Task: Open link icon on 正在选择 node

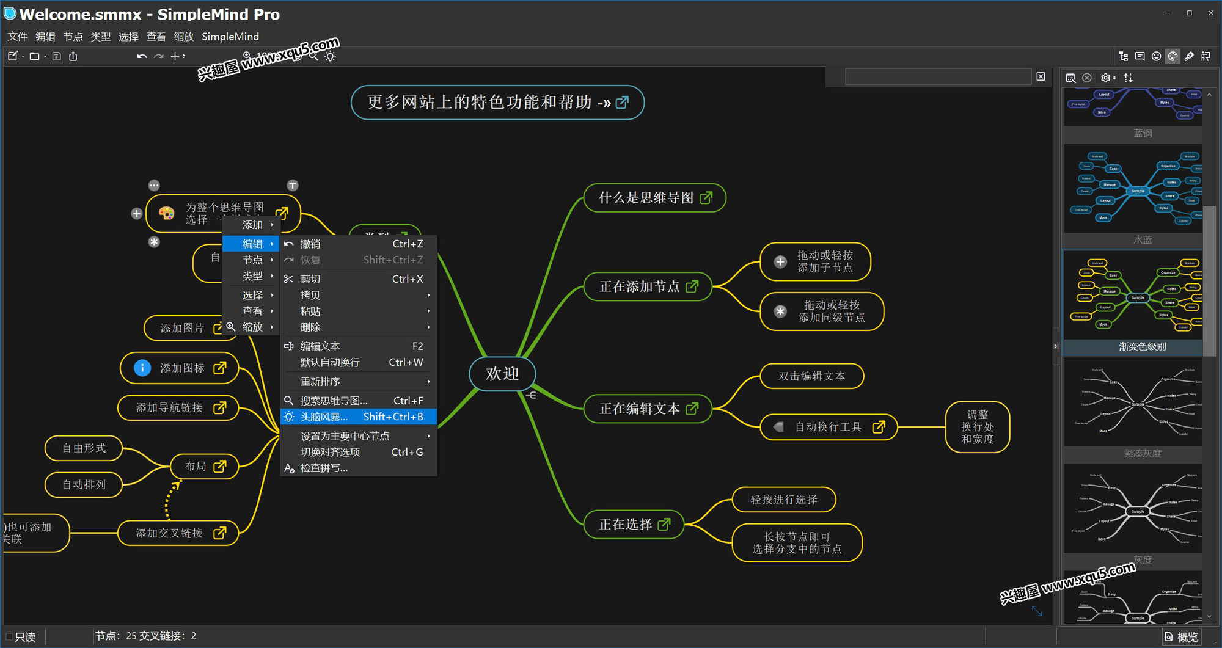Action: click(x=664, y=524)
